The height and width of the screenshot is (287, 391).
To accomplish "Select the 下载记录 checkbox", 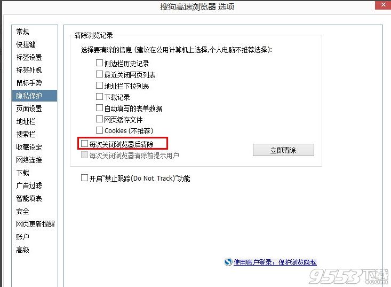I will (99, 96).
